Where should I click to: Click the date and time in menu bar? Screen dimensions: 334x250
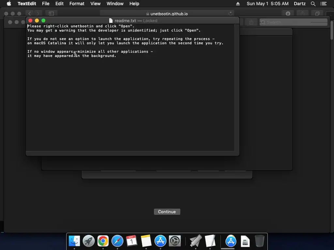click(267, 4)
